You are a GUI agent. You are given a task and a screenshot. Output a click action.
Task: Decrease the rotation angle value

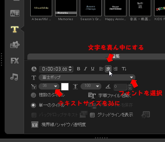click(130, 88)
